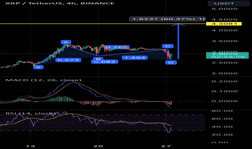Click the 20 date label on time axis
The image size is (252, 149).
98,146
